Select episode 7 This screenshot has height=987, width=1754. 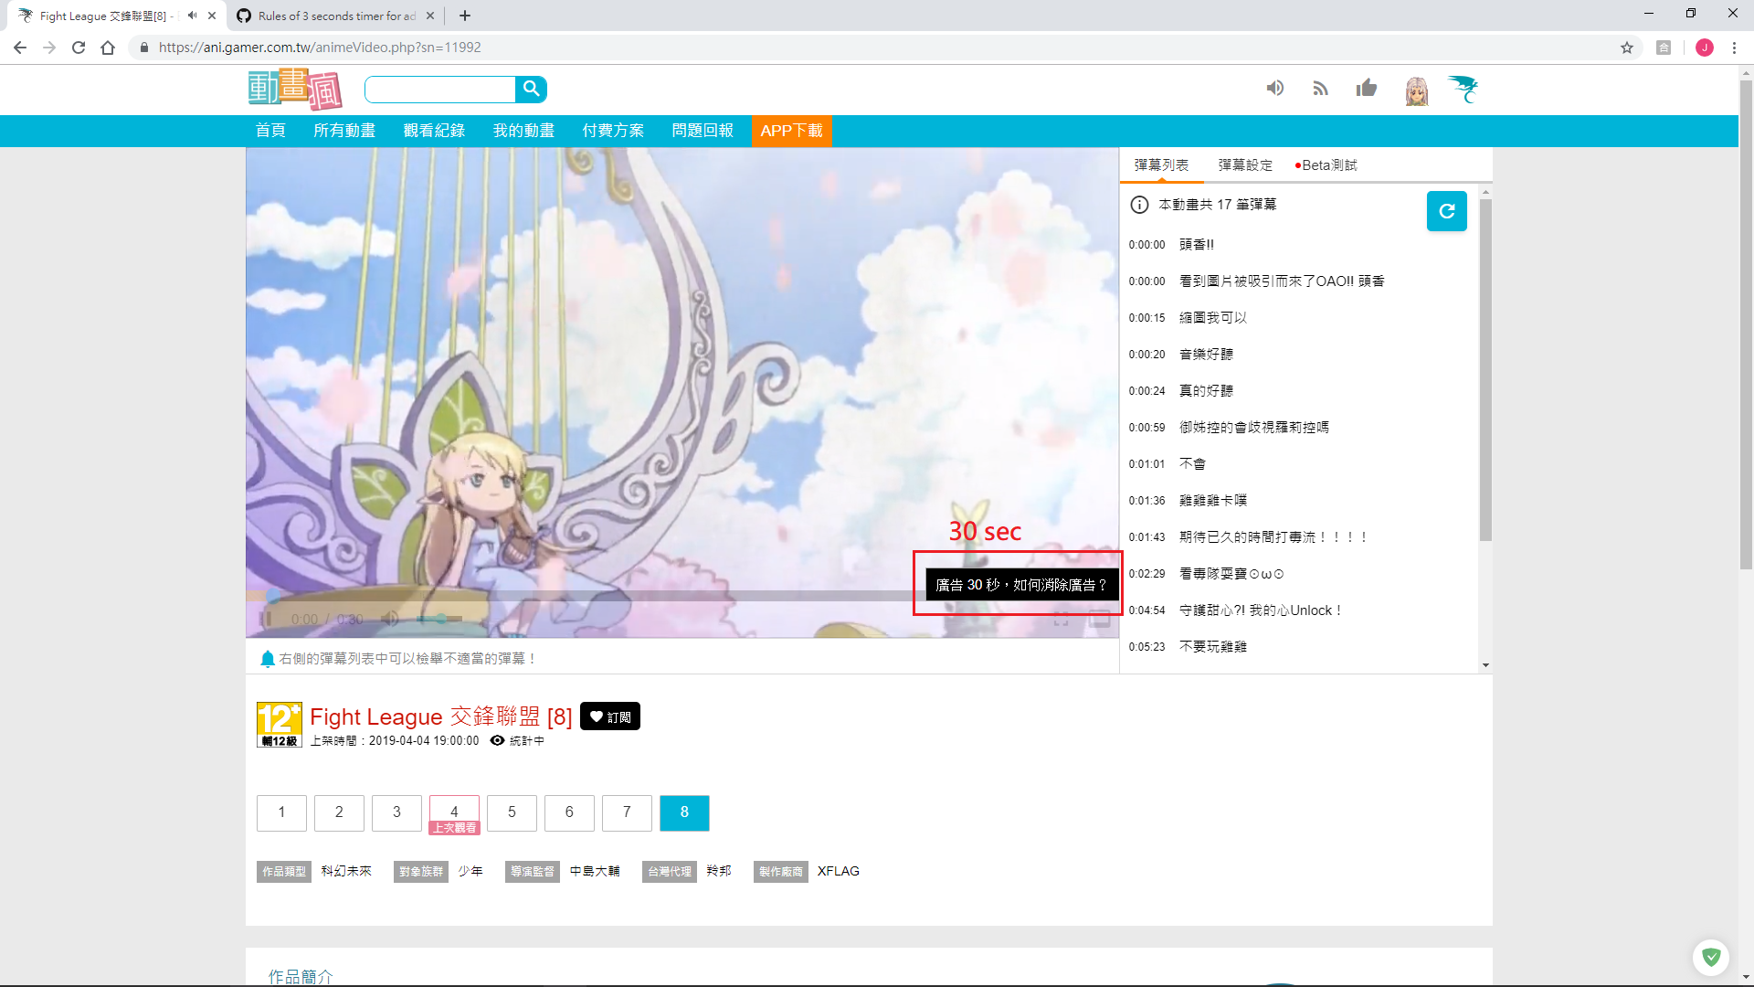627,812
